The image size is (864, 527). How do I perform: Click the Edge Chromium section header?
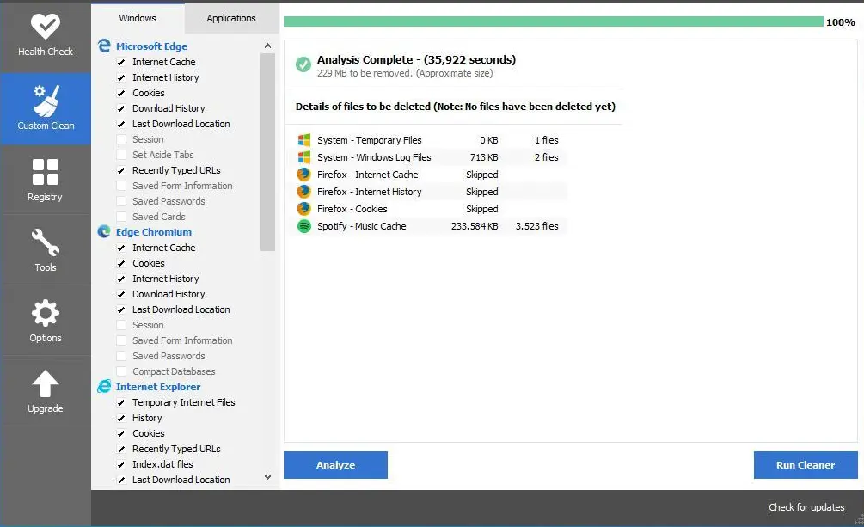(153, 232)
